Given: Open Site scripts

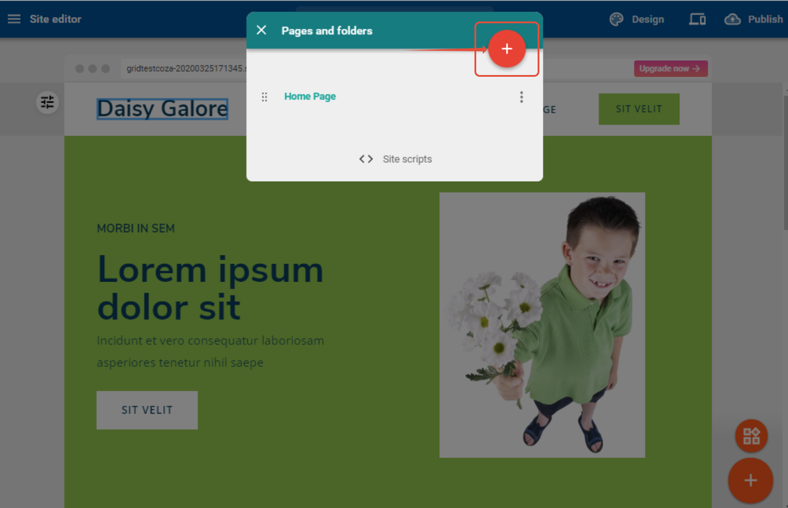Looking at the screenshot, I should (407, 159).
